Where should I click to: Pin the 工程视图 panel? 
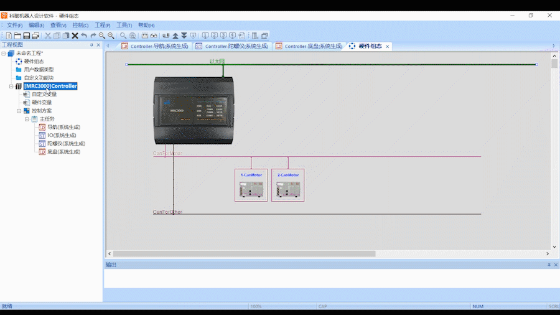[x=91, y=45]
